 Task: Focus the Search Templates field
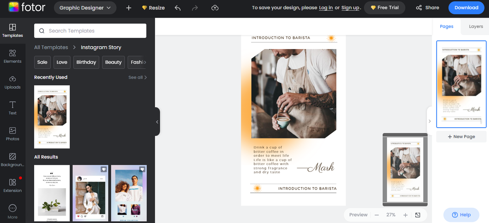(x=90, y=31)
